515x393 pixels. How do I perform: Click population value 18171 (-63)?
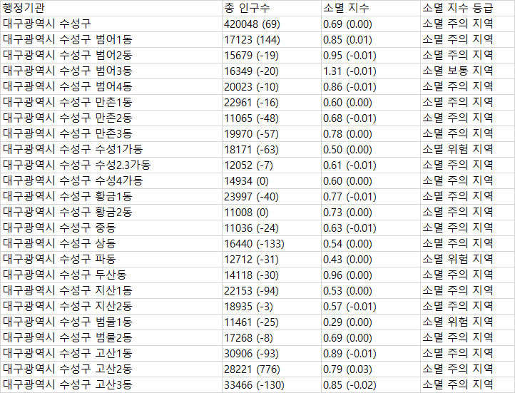251,150
